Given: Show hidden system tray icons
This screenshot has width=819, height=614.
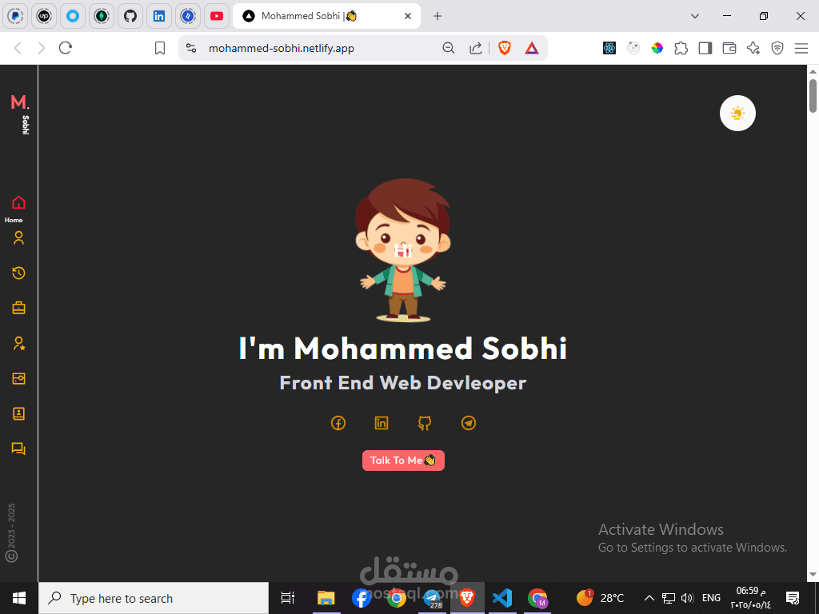Looking at the screenshot, I should point(649,598).
